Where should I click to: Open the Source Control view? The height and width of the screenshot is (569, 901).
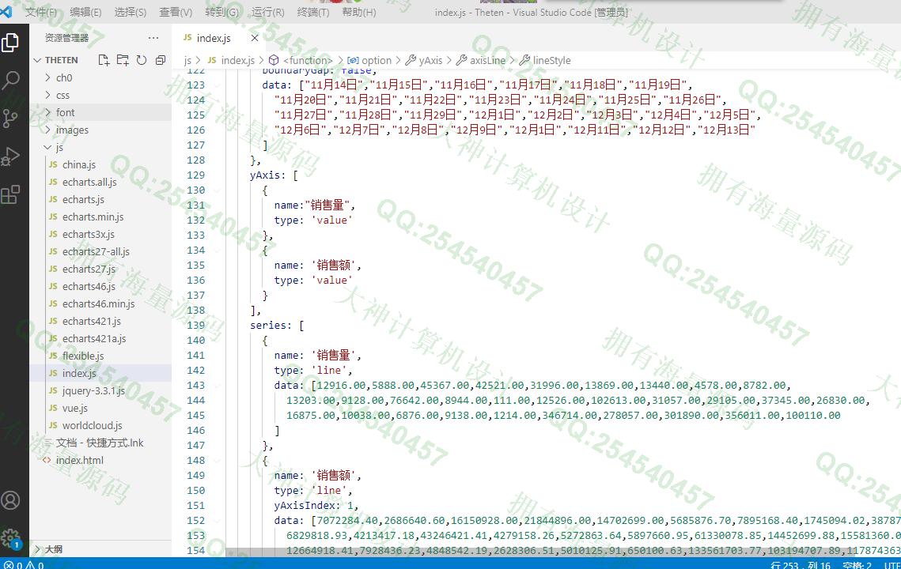pos(10,119)
